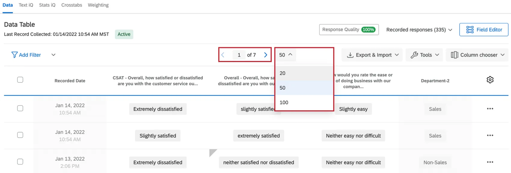Go to next page using right chevron arrow
The height and width of the screenshot is (173, 511).
pyautogui.click(x=265, y=55)
